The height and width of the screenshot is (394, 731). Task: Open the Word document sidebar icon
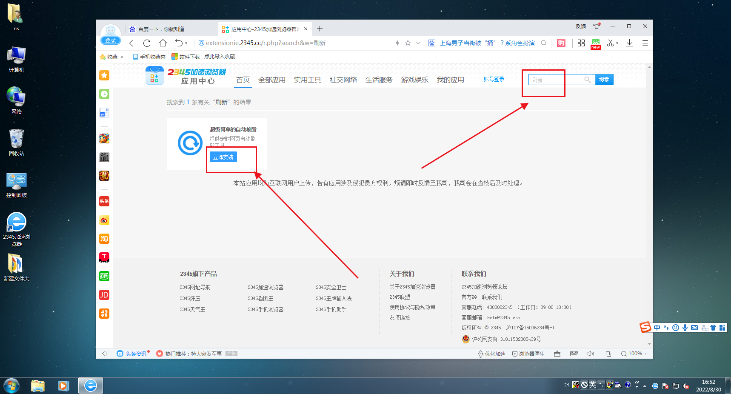click(104, 113)
